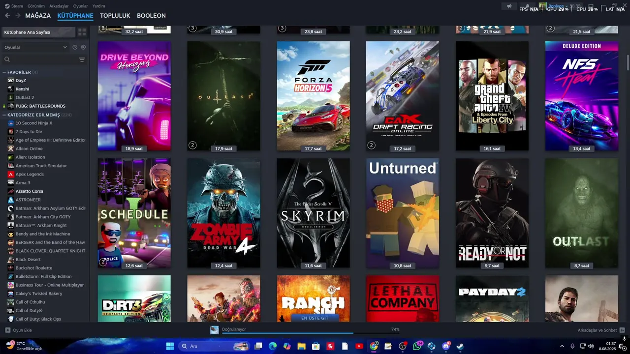The width and height of the screenshot is (630, 354).
Task: Click the Apex Legends icon in the sidebar
Action: coord(11,174)
